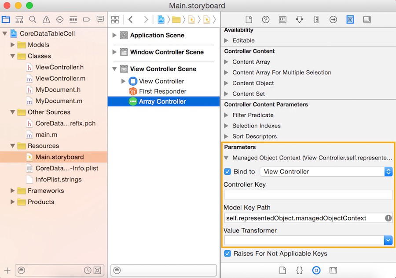
Task: Show the File inspector
Action: pyautogui.click(x=249, y=19)
